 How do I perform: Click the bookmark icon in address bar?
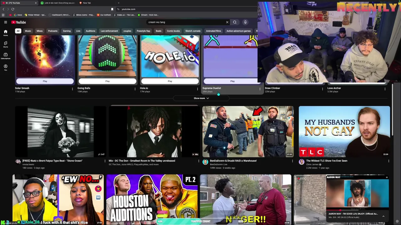click(112, 9)
